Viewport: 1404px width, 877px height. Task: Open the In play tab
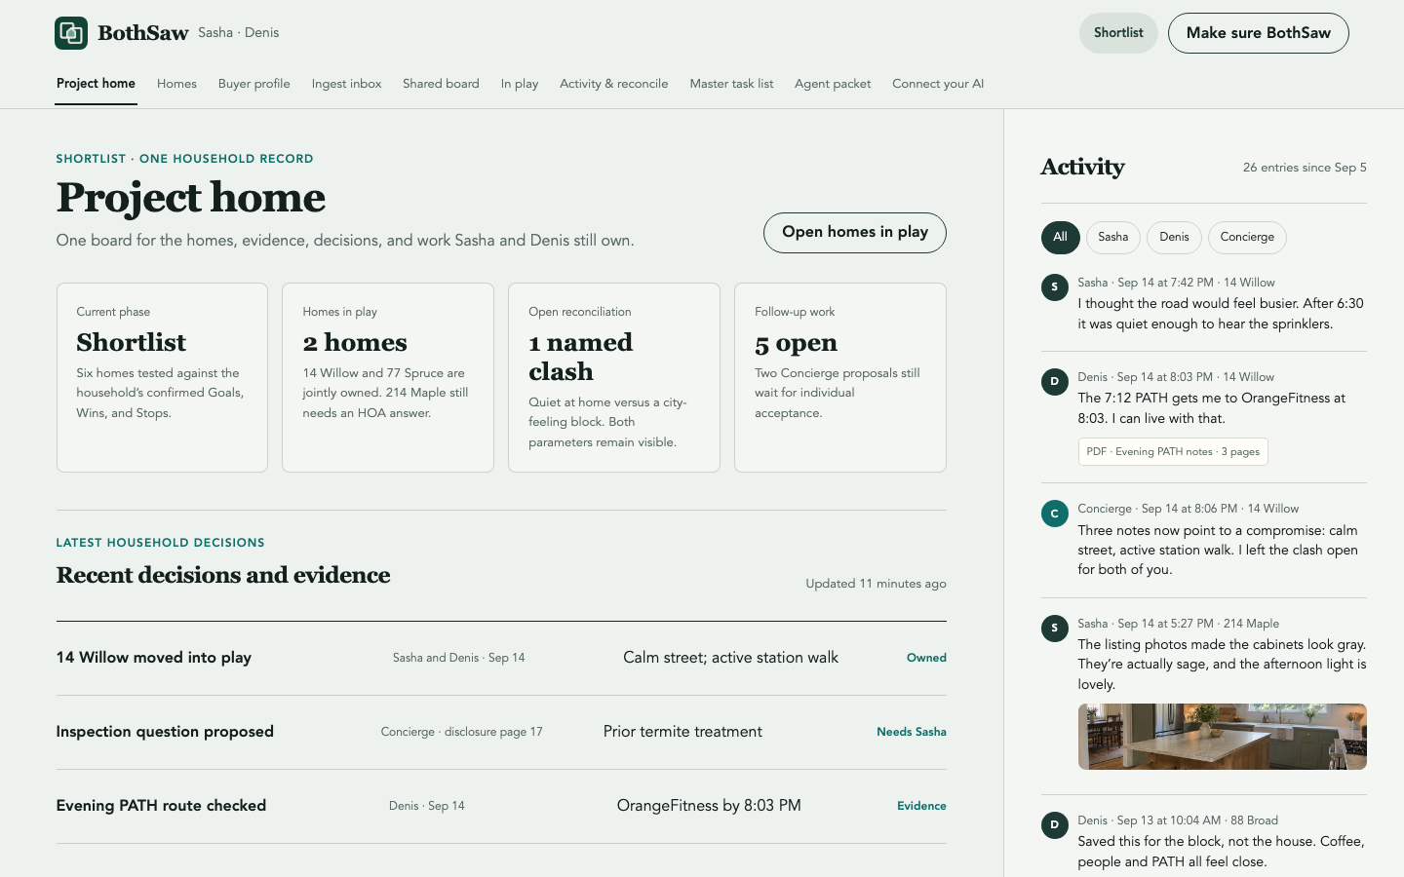pyautogui.click(x=520, y=84)
